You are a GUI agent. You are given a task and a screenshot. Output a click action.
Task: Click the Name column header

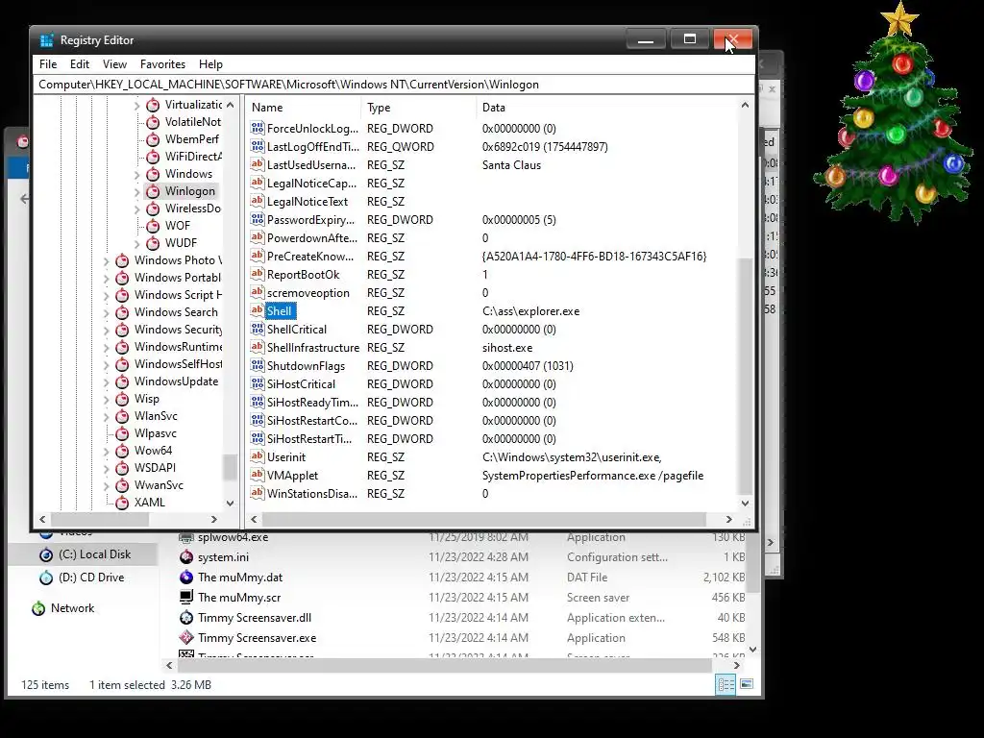click(304, 108)
